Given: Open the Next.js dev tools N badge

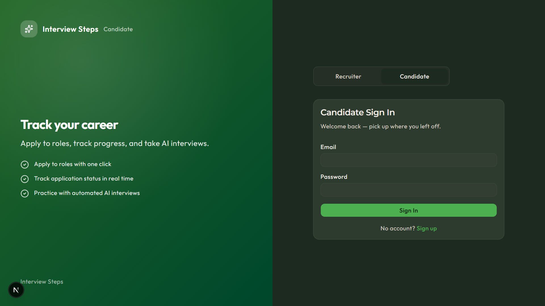Looking at the screenshot, I should coord(16,290).
